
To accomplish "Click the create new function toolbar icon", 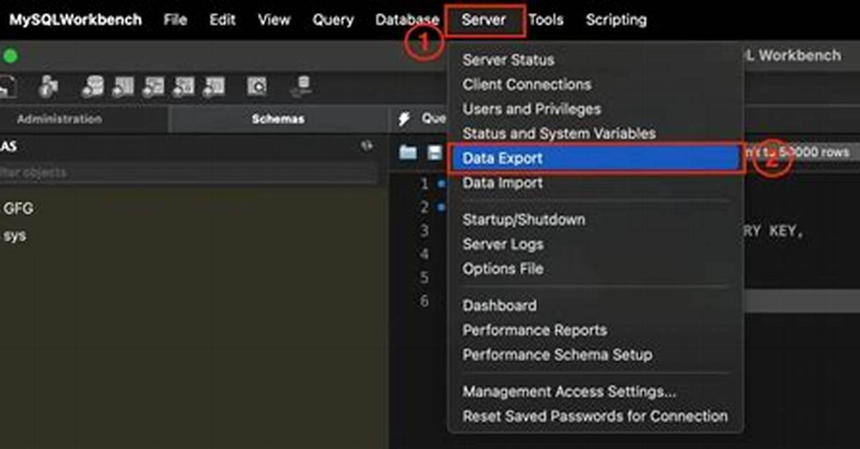I will tap(214, 87).
